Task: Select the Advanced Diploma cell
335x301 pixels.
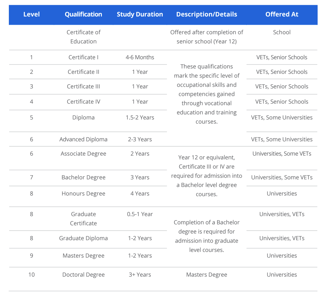Action: click(x=83, y=139)
